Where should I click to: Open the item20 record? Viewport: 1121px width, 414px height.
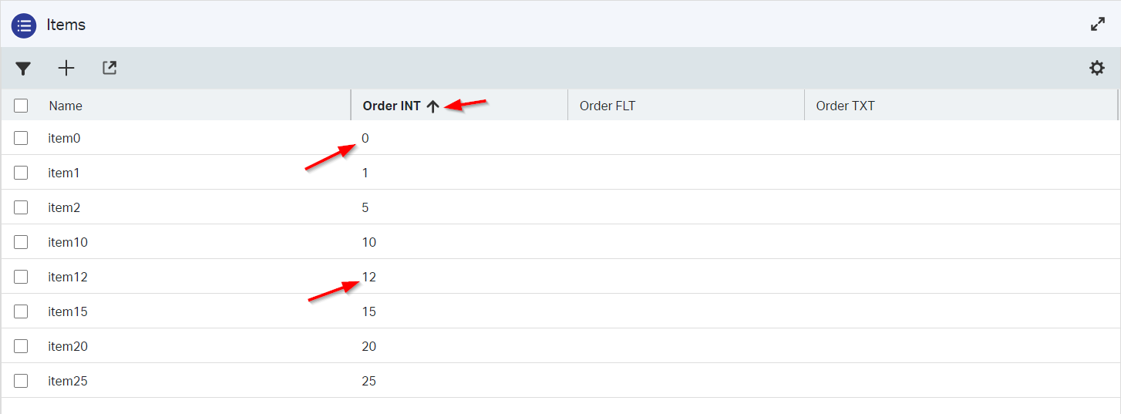pos(68,346)
